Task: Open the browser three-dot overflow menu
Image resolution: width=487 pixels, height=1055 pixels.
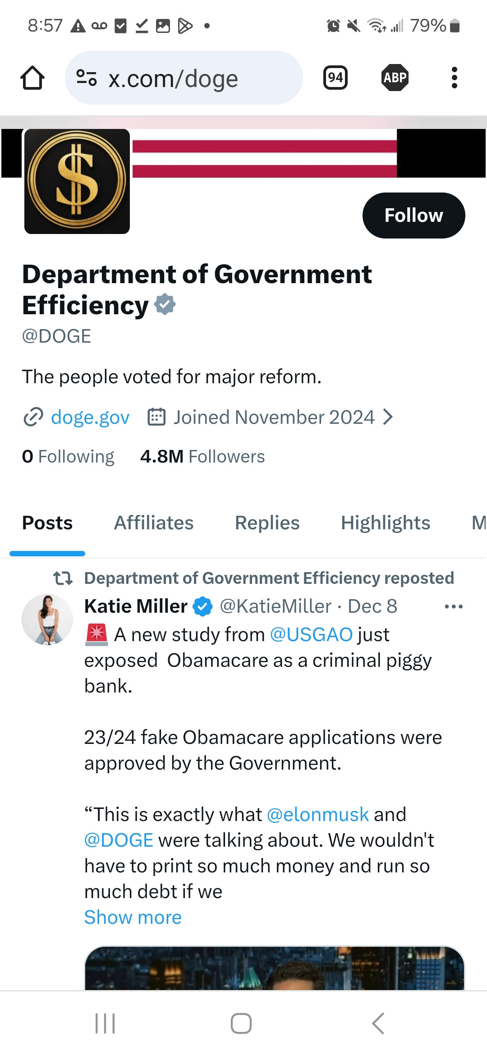Action: point(454,78)
